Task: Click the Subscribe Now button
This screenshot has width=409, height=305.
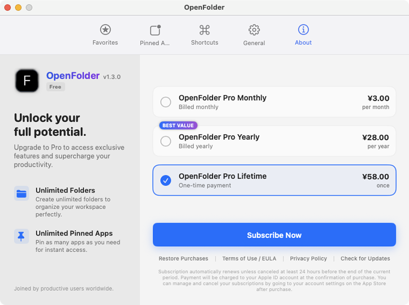Action: [275, 235]
